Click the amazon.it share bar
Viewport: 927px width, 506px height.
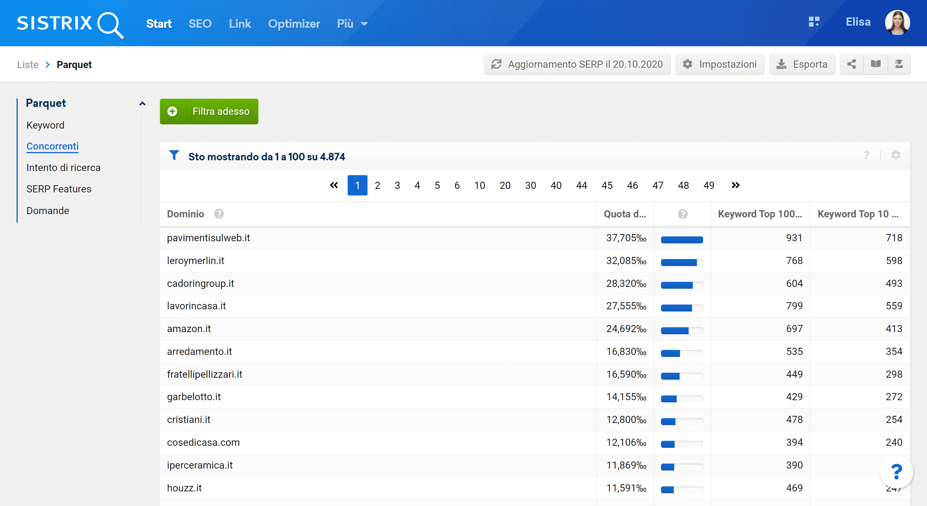[x=682, y=330]
